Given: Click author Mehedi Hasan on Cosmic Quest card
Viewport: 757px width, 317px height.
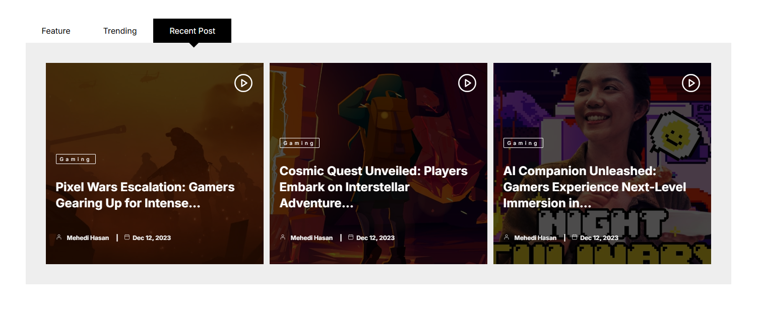Looking at the screenshot, I should click(x=311, y=238).
